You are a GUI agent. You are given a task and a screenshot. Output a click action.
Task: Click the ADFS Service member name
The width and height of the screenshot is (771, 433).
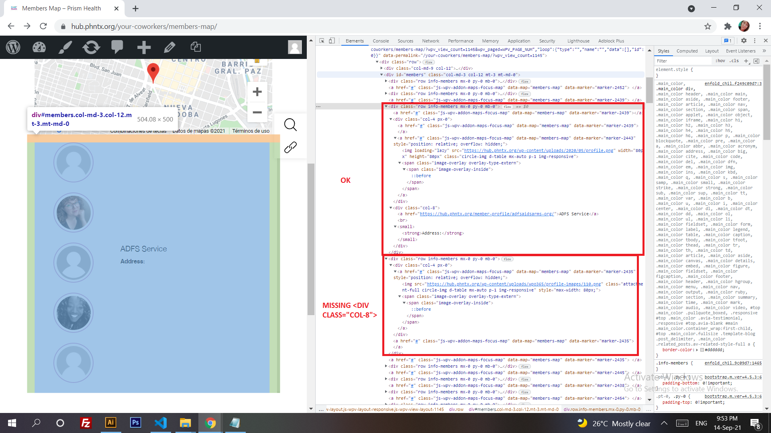[143, 249]
